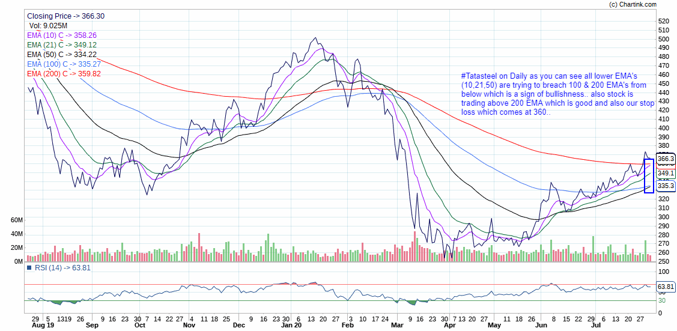Viewport: 677px width, 331px height.
Task: Click the 63.81 RSI value tag
Action: [666, 287]
